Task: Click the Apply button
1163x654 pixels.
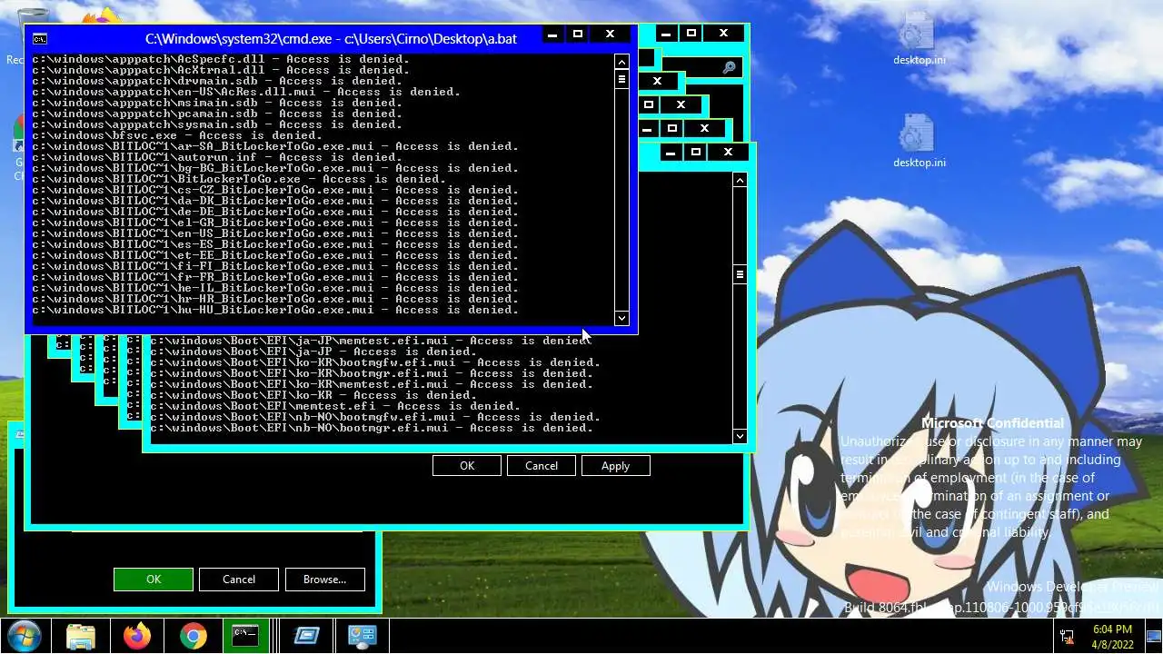Action: tap(615, 466)
